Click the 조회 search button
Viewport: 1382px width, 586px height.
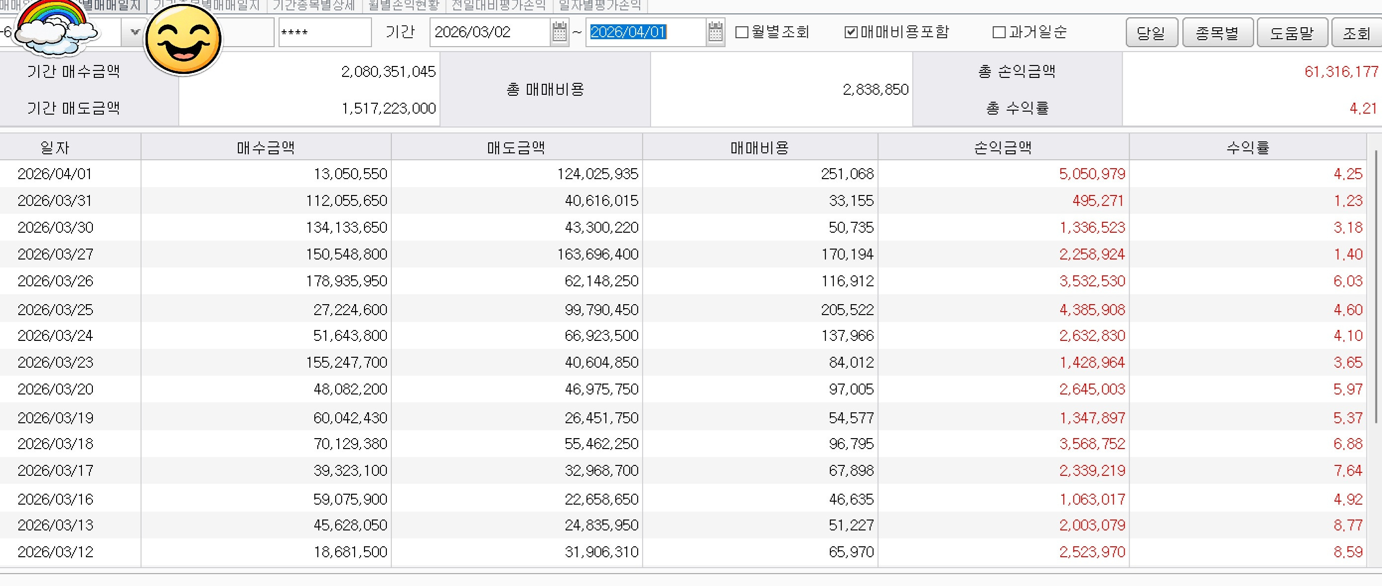pos(1357,33)
